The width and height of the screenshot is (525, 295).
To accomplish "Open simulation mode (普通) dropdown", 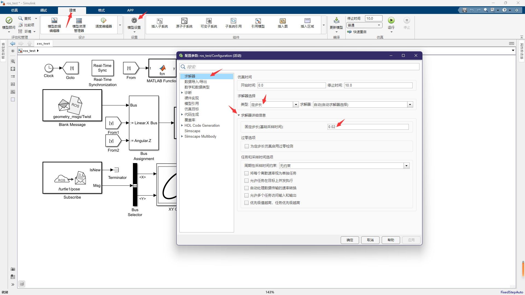I will pyautogui.click(x=364, y=25).
